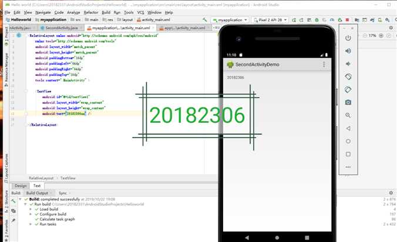Expand the Run tasks node
This screenshot has width=397, height=242.
[31, 224]
